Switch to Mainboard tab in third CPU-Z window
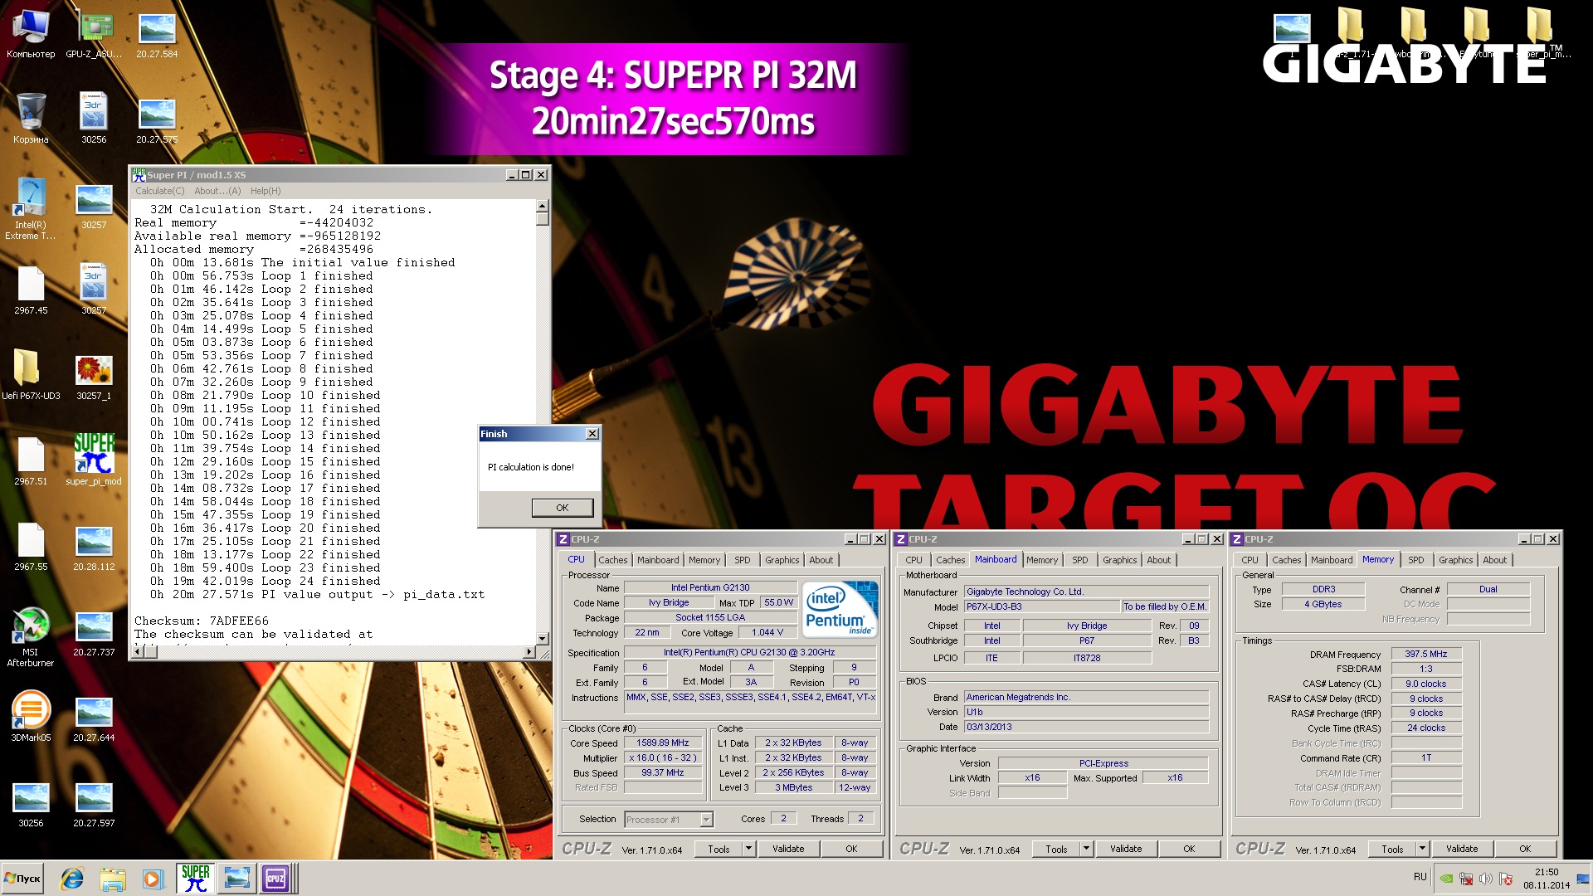This screenshot has height=896, width=1593. point(1332,560)
